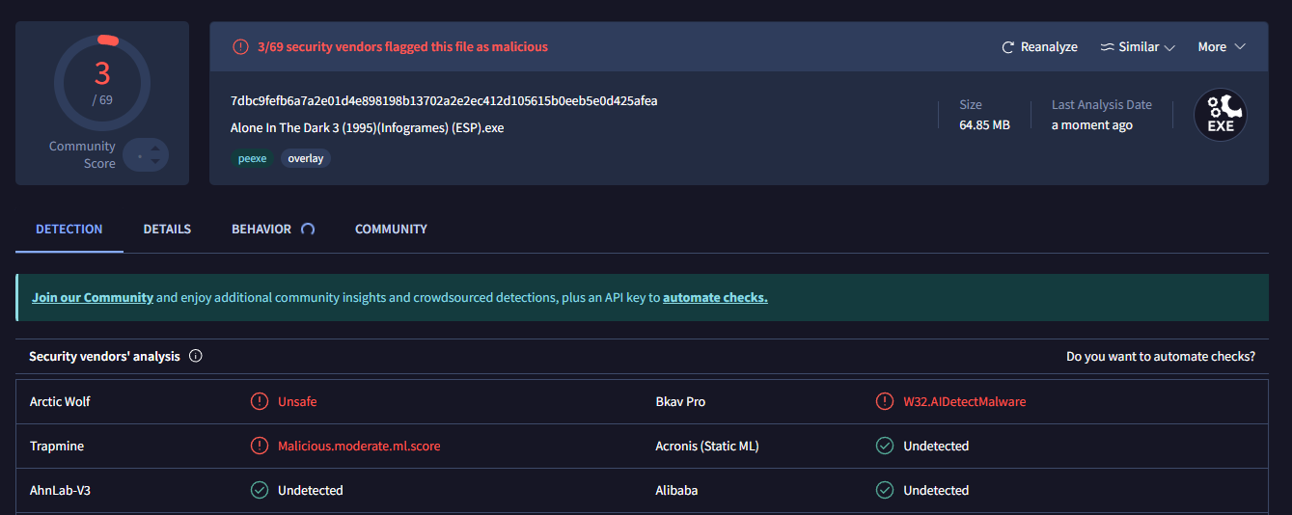Click the peexe tag
Image resolution: width=1292 pixels, height=515 pixels.
(252, 158)
